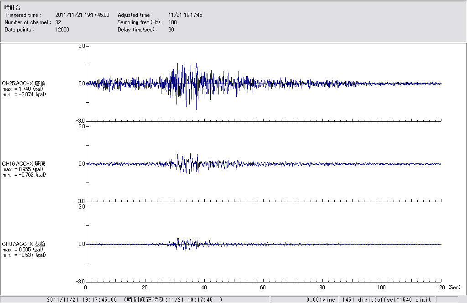Select the CH07:ACC-X 基盤 channel label

click(x=24, y=244)
